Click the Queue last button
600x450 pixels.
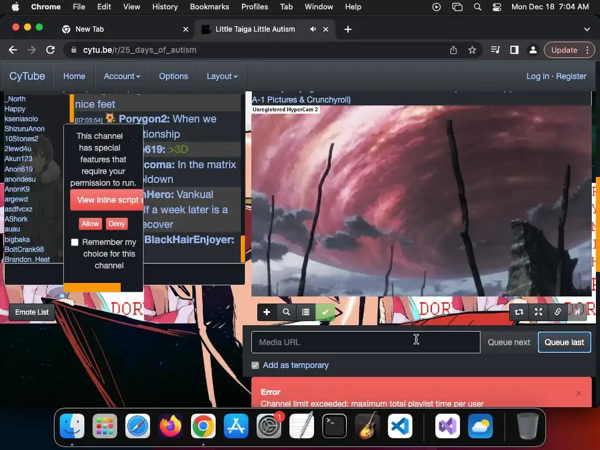pyautogui.click(x=564, y=342)
